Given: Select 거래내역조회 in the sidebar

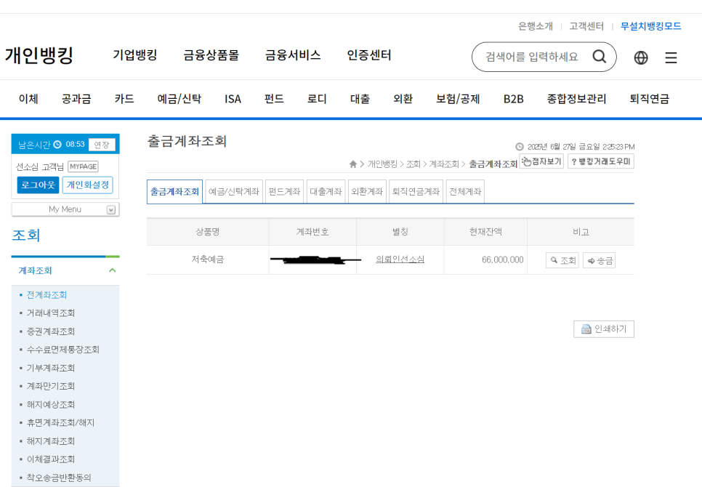Looking at the screenshot, I should pyautogui.click(x=51, y=313).
